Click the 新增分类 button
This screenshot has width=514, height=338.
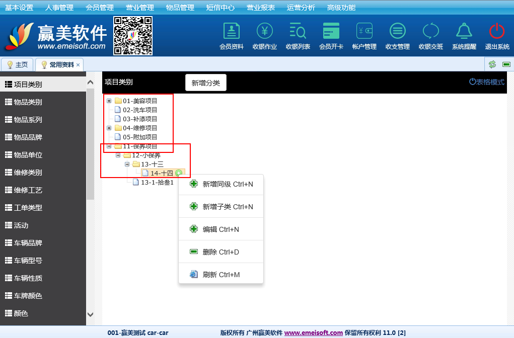pos(206,82)
